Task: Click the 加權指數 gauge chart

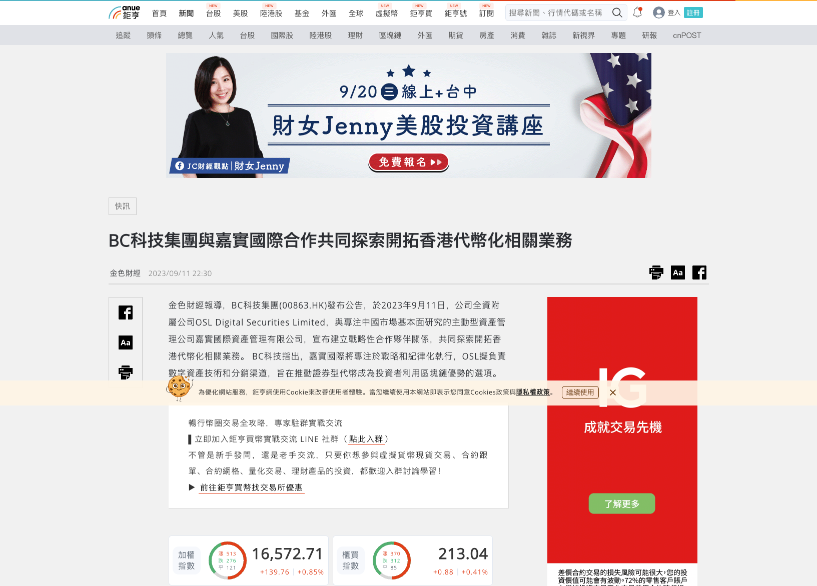Action: tap(228, 560)
